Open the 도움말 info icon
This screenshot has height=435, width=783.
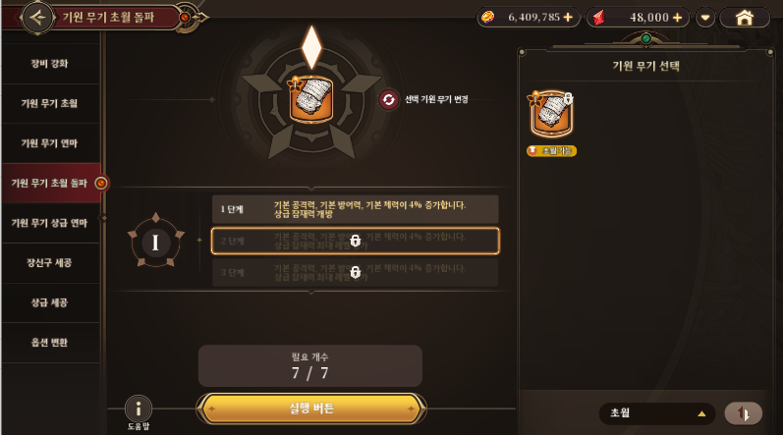[x=139, y=409]
